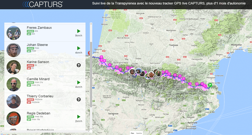Viewport: 252px width, 135px height.
Task: Click the CP5 checkpoint marker on the map
Action: pyautogui.click(x=190, y=84)
